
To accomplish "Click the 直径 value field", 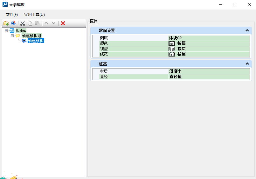I will 209,76.
